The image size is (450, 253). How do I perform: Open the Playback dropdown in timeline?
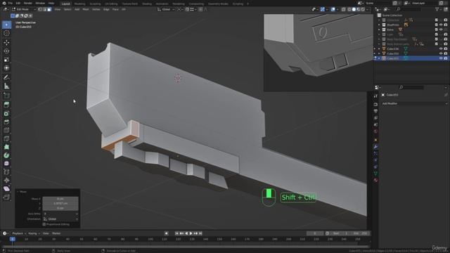pos(19,233)
